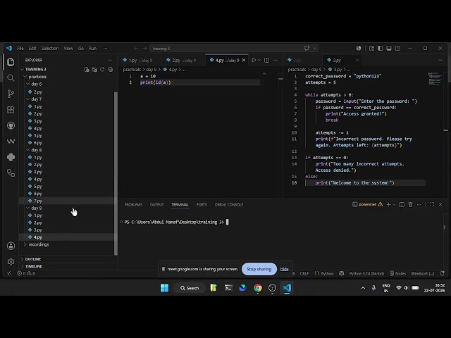
Task: Click the Hide link in sharing bar
Action: pyautogui.click(x=284, y=269)
